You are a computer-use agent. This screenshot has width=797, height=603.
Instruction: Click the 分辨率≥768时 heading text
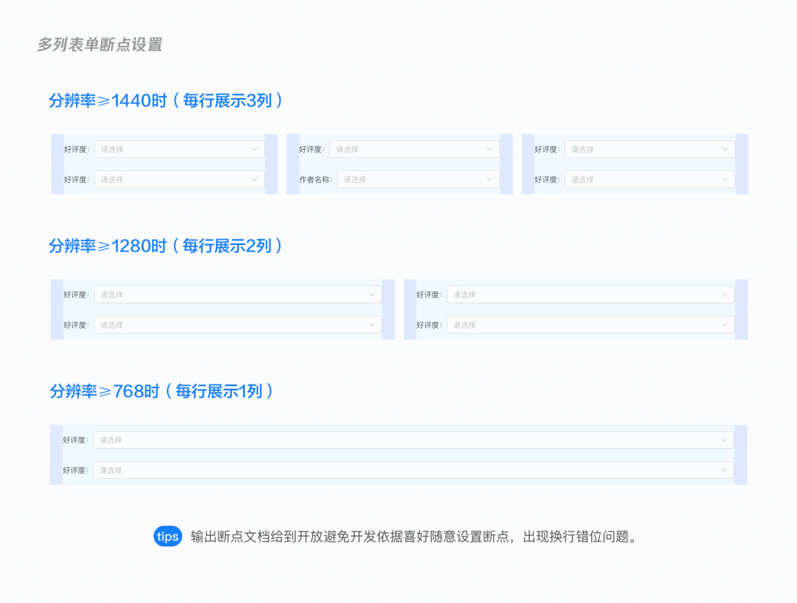(161, 391)
